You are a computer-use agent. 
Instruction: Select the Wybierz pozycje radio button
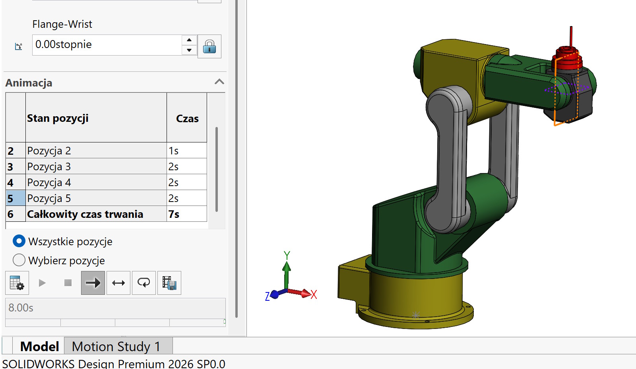point(19,260)
